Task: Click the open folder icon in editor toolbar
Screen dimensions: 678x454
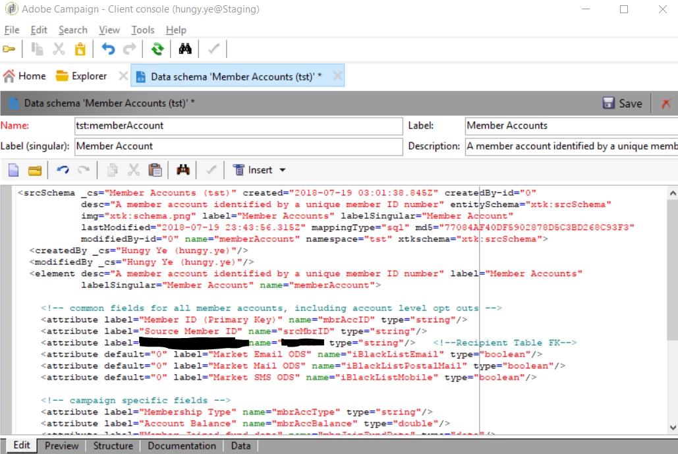Action: pyautogui.click(x=34, y=171)
